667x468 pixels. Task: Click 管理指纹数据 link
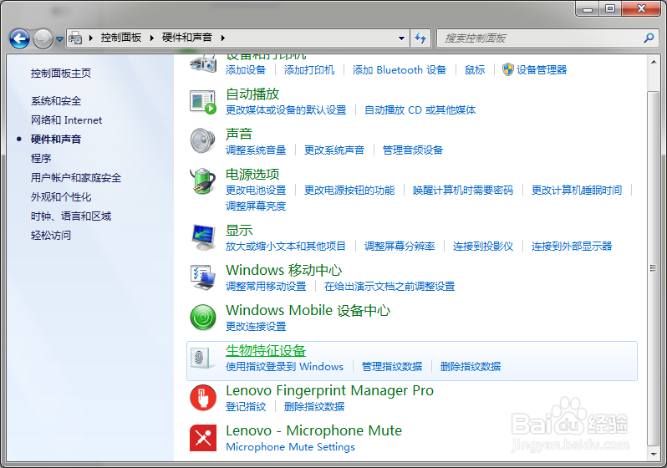392,367
